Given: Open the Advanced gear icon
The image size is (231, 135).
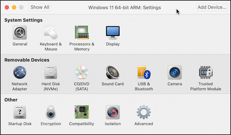Looking at the screenshot, I should click(x=144, y=112).
